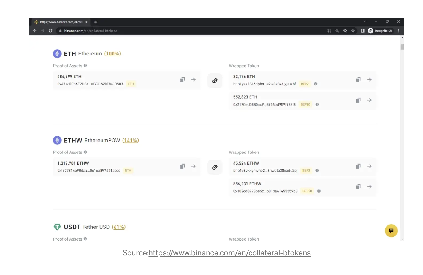Toggle the browser side panel

point(363,31)
